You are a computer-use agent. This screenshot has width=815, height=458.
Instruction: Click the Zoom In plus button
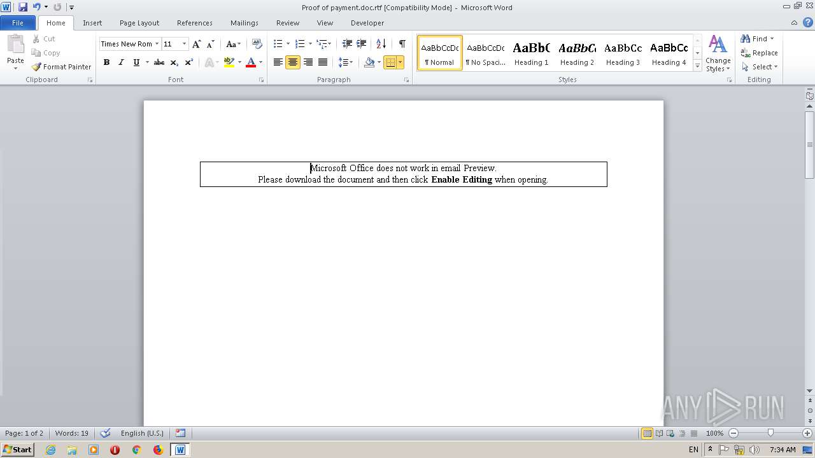click(x=807, y=433)
